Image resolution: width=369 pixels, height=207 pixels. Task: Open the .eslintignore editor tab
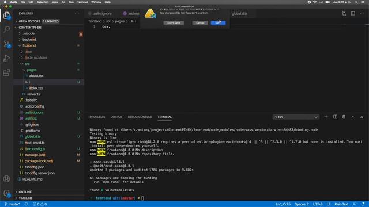pos(102,14)
